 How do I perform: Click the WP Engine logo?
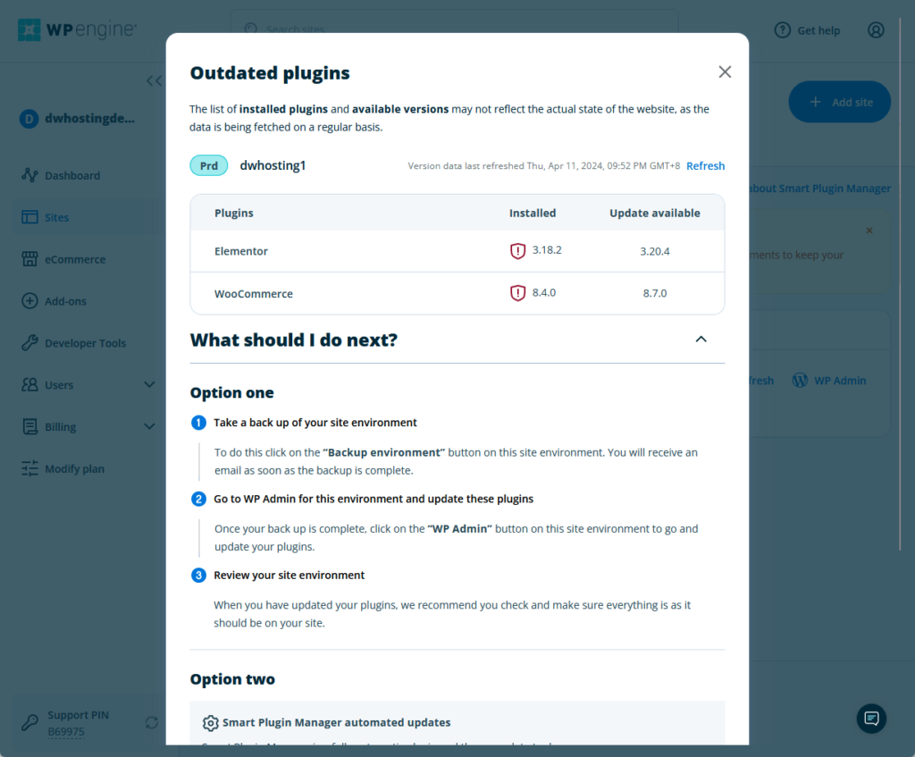point(77,29)
